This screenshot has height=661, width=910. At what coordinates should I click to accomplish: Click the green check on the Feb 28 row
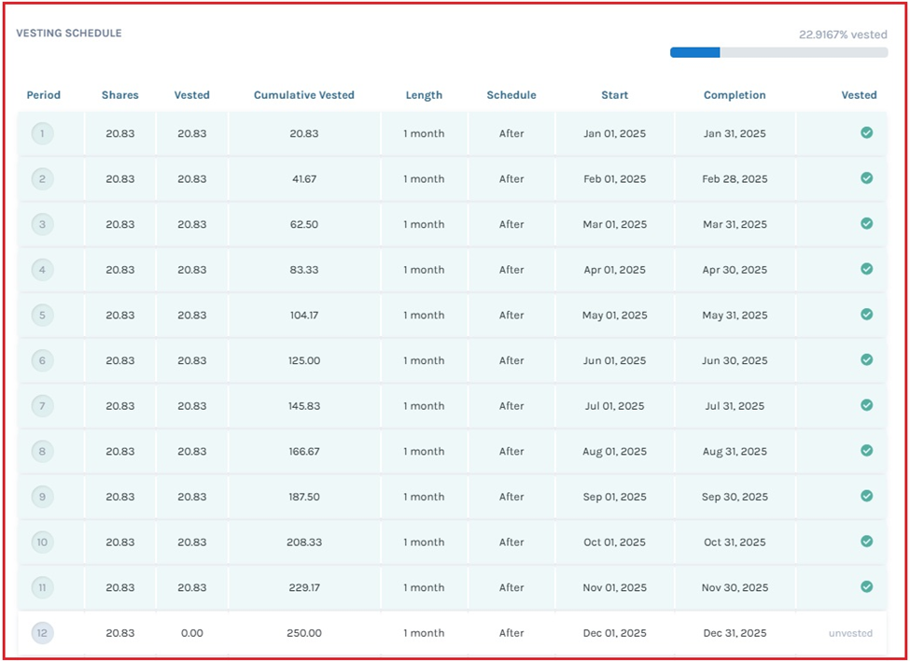[866, 178]
